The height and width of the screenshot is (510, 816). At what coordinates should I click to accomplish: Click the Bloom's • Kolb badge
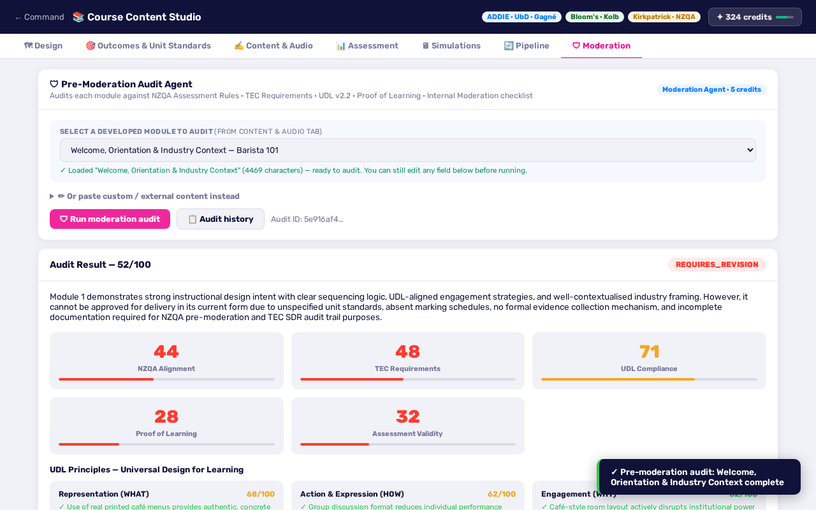[x=595, y=17]
